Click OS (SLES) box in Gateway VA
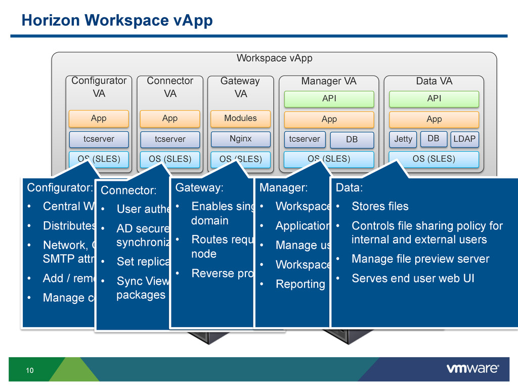 tap(240, 159)
